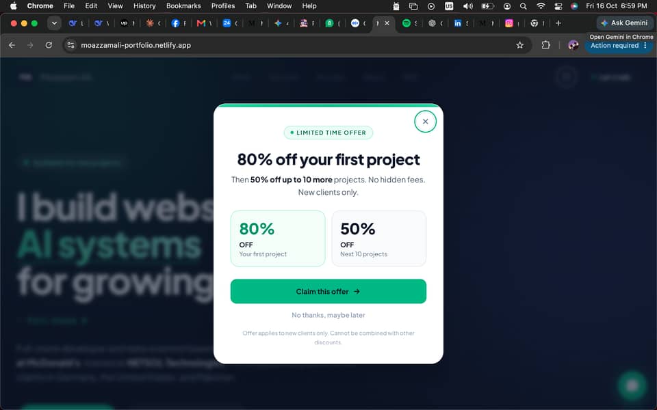
Task: Click the Ask Gemini button
Action: 624,23
